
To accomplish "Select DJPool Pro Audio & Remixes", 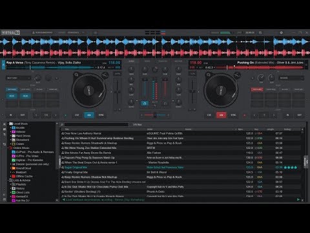I will pyautogui.click(x=33, y=152).
